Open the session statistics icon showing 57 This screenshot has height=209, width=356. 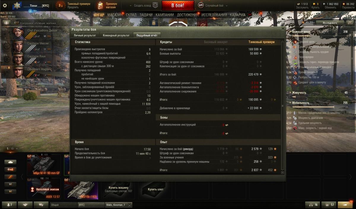(x=329, y=205)
